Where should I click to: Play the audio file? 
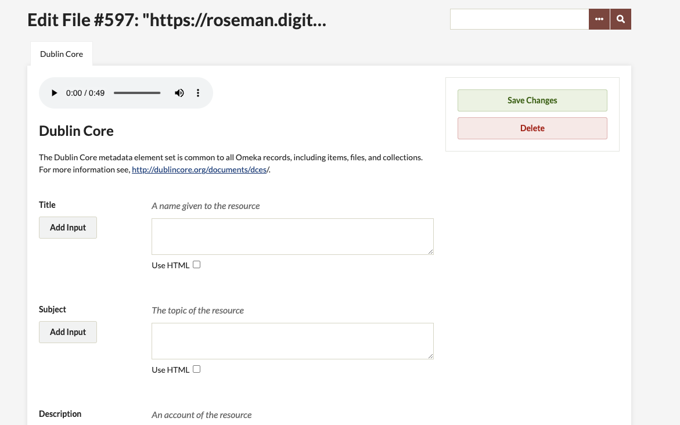(54, 93)
